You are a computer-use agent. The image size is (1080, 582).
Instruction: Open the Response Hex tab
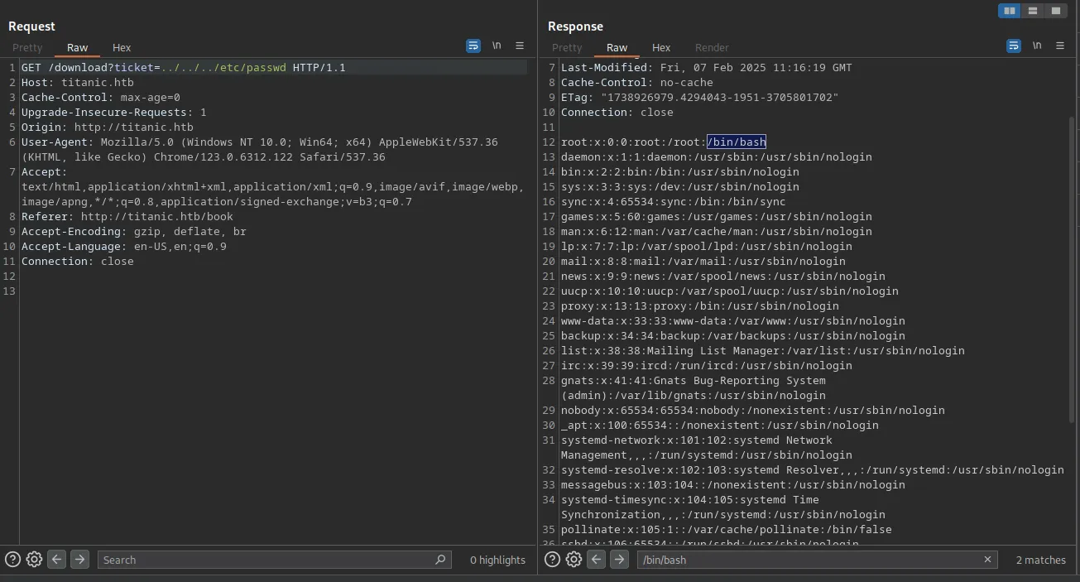[x=661, y=48]
